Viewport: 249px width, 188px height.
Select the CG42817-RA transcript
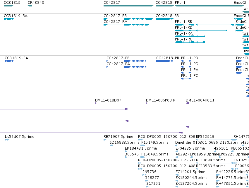tap(126, 25)
